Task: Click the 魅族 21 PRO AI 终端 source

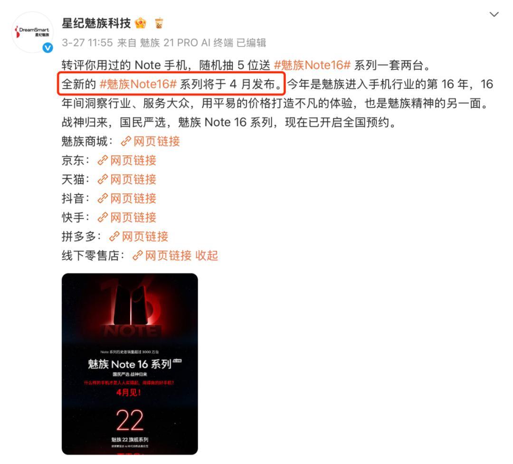Action: click(x=187, y=43)
